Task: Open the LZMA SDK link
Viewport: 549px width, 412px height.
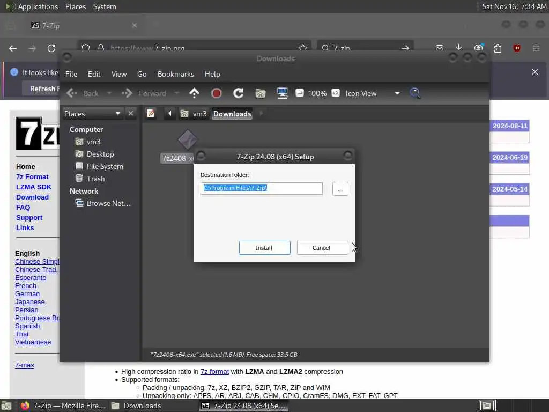Action: point(34,187)
